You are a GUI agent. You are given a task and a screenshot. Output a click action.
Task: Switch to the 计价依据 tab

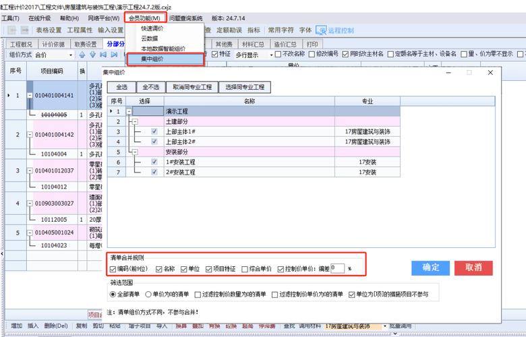pos(53,44)
